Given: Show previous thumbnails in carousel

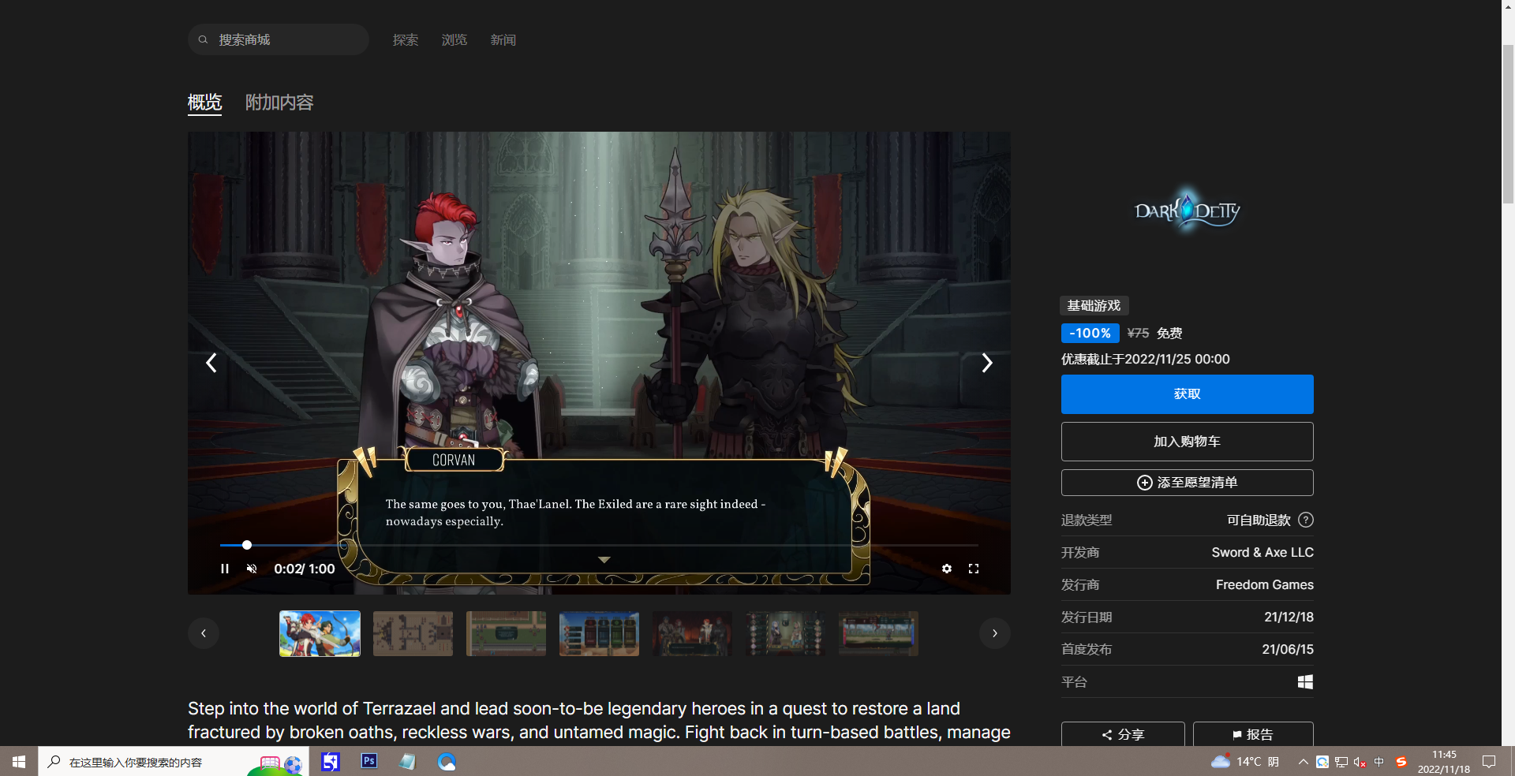Looking at the screenshot, I should tap(204, 633).
